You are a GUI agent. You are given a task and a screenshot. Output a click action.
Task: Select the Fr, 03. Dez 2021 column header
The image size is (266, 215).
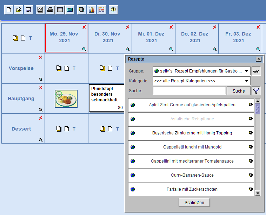coord(238,37)
